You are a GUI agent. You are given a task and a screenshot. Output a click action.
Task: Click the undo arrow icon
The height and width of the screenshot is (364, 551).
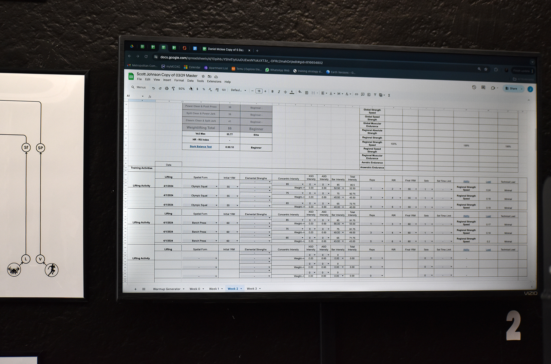153,88
